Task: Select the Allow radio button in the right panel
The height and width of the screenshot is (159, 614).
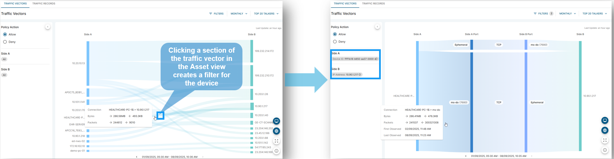Action: click(335, 34)
